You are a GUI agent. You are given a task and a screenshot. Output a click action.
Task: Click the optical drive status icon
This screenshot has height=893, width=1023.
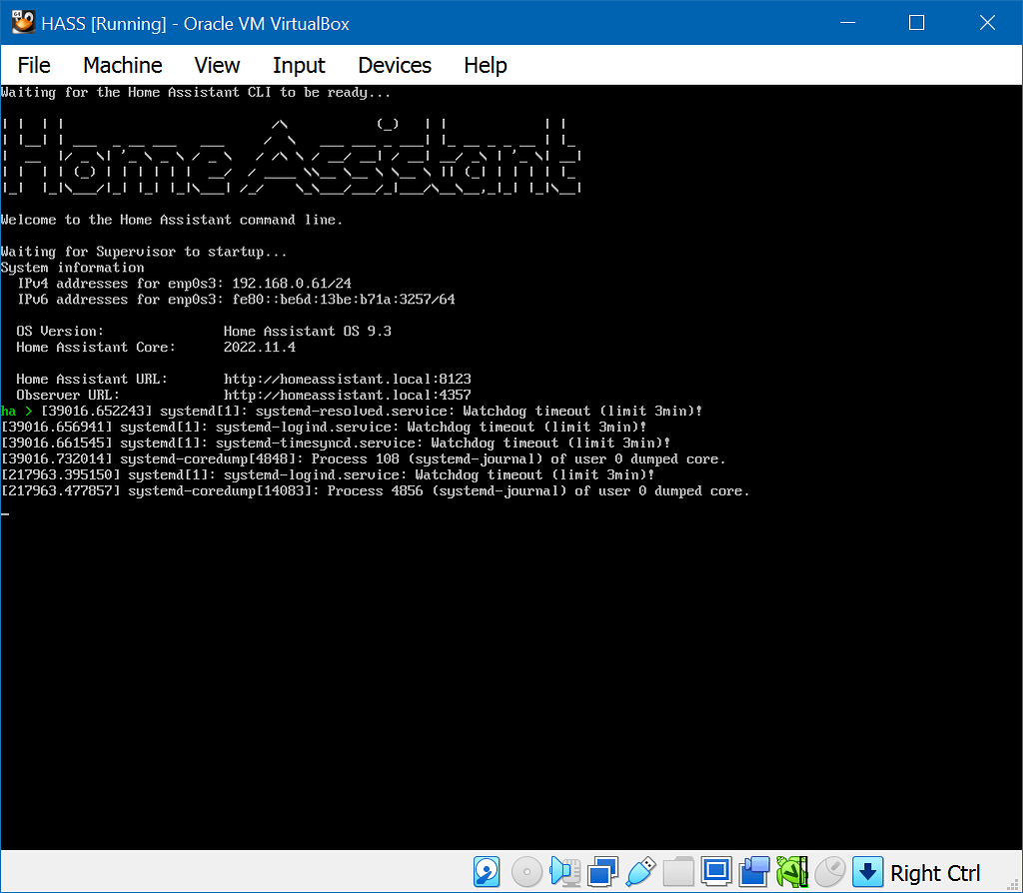point(526,871)
